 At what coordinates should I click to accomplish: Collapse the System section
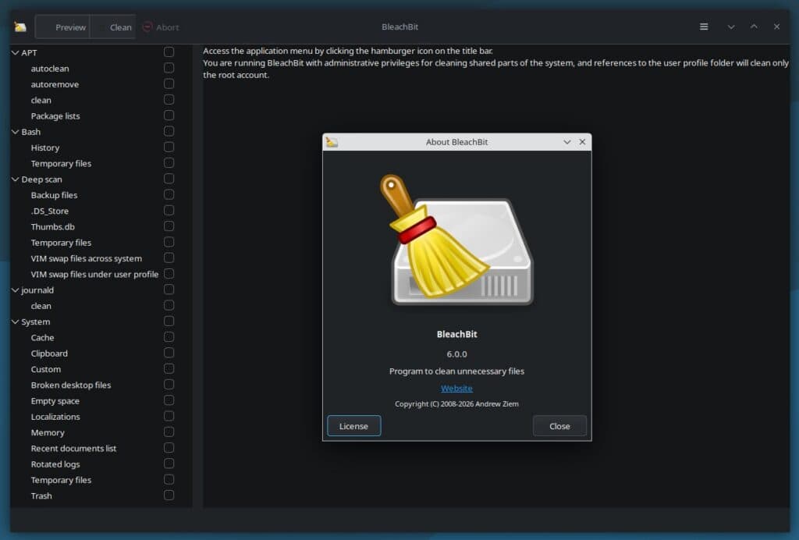(x=14, y=322)
